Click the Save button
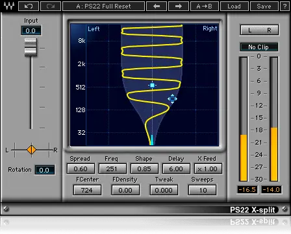The width and height of the screenshot is (291, 234). (x=264, y=6)
